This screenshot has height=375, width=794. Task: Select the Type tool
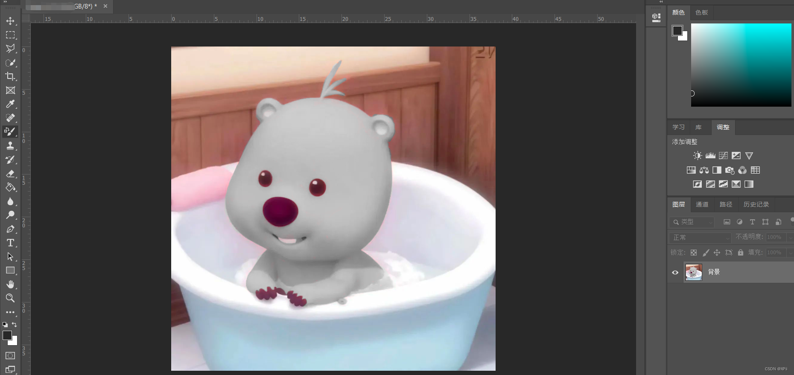[10, 243]
